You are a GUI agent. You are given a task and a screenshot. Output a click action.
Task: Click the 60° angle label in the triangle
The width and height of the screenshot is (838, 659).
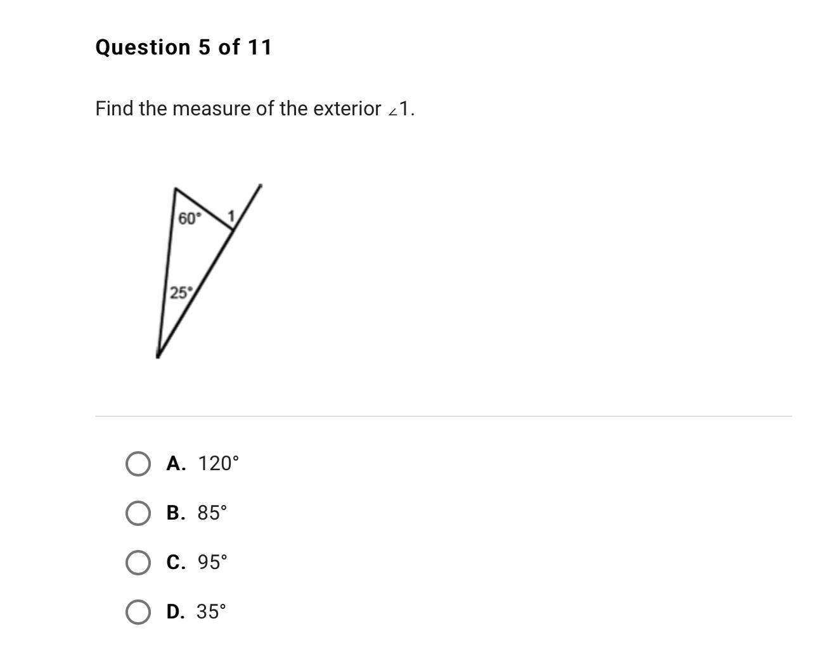click(189, 219)
